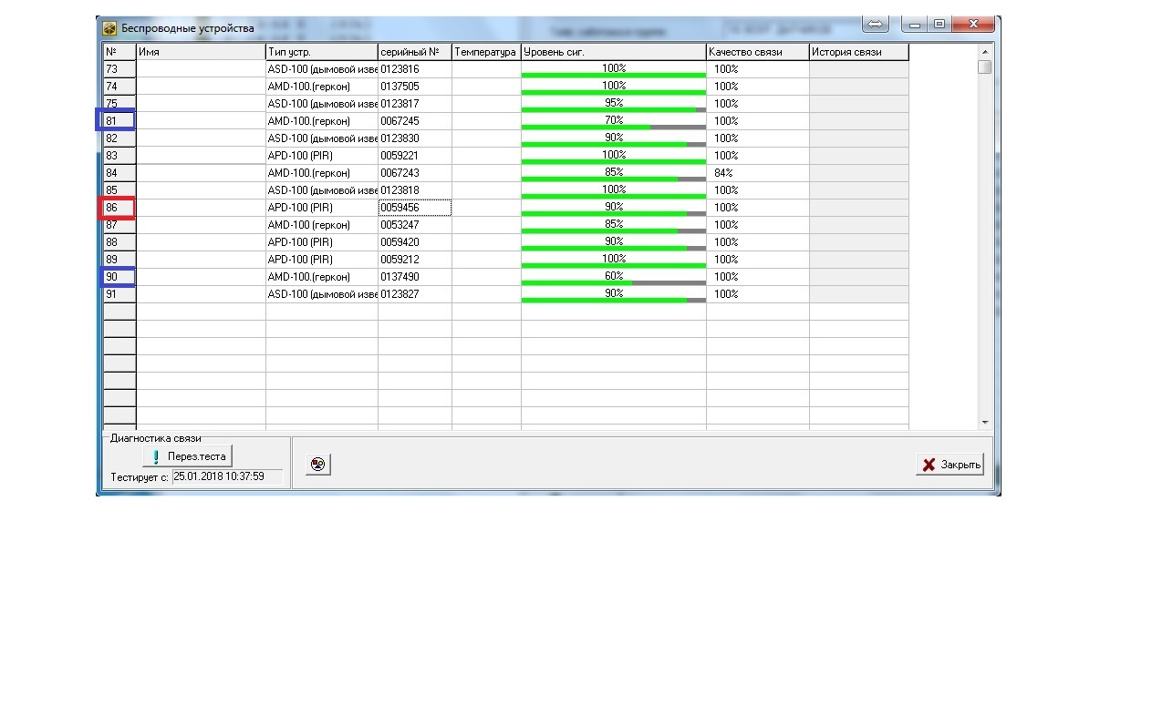This screenshot has height=706, width=1152.
Task: Click the double-arrow button in title bar
Action: 875,25
